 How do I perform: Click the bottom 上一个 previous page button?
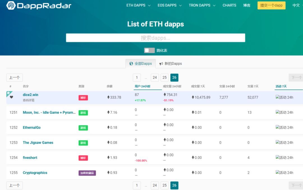[15, 185]
